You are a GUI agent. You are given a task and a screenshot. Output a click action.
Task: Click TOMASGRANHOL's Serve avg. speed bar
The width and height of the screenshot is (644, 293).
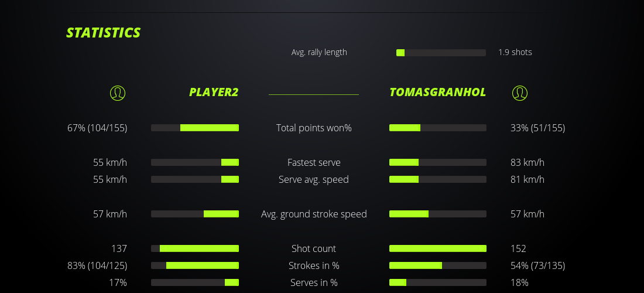tap(437, 179)
